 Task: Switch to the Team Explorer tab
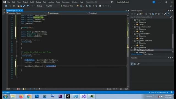[x=148, y=54]
